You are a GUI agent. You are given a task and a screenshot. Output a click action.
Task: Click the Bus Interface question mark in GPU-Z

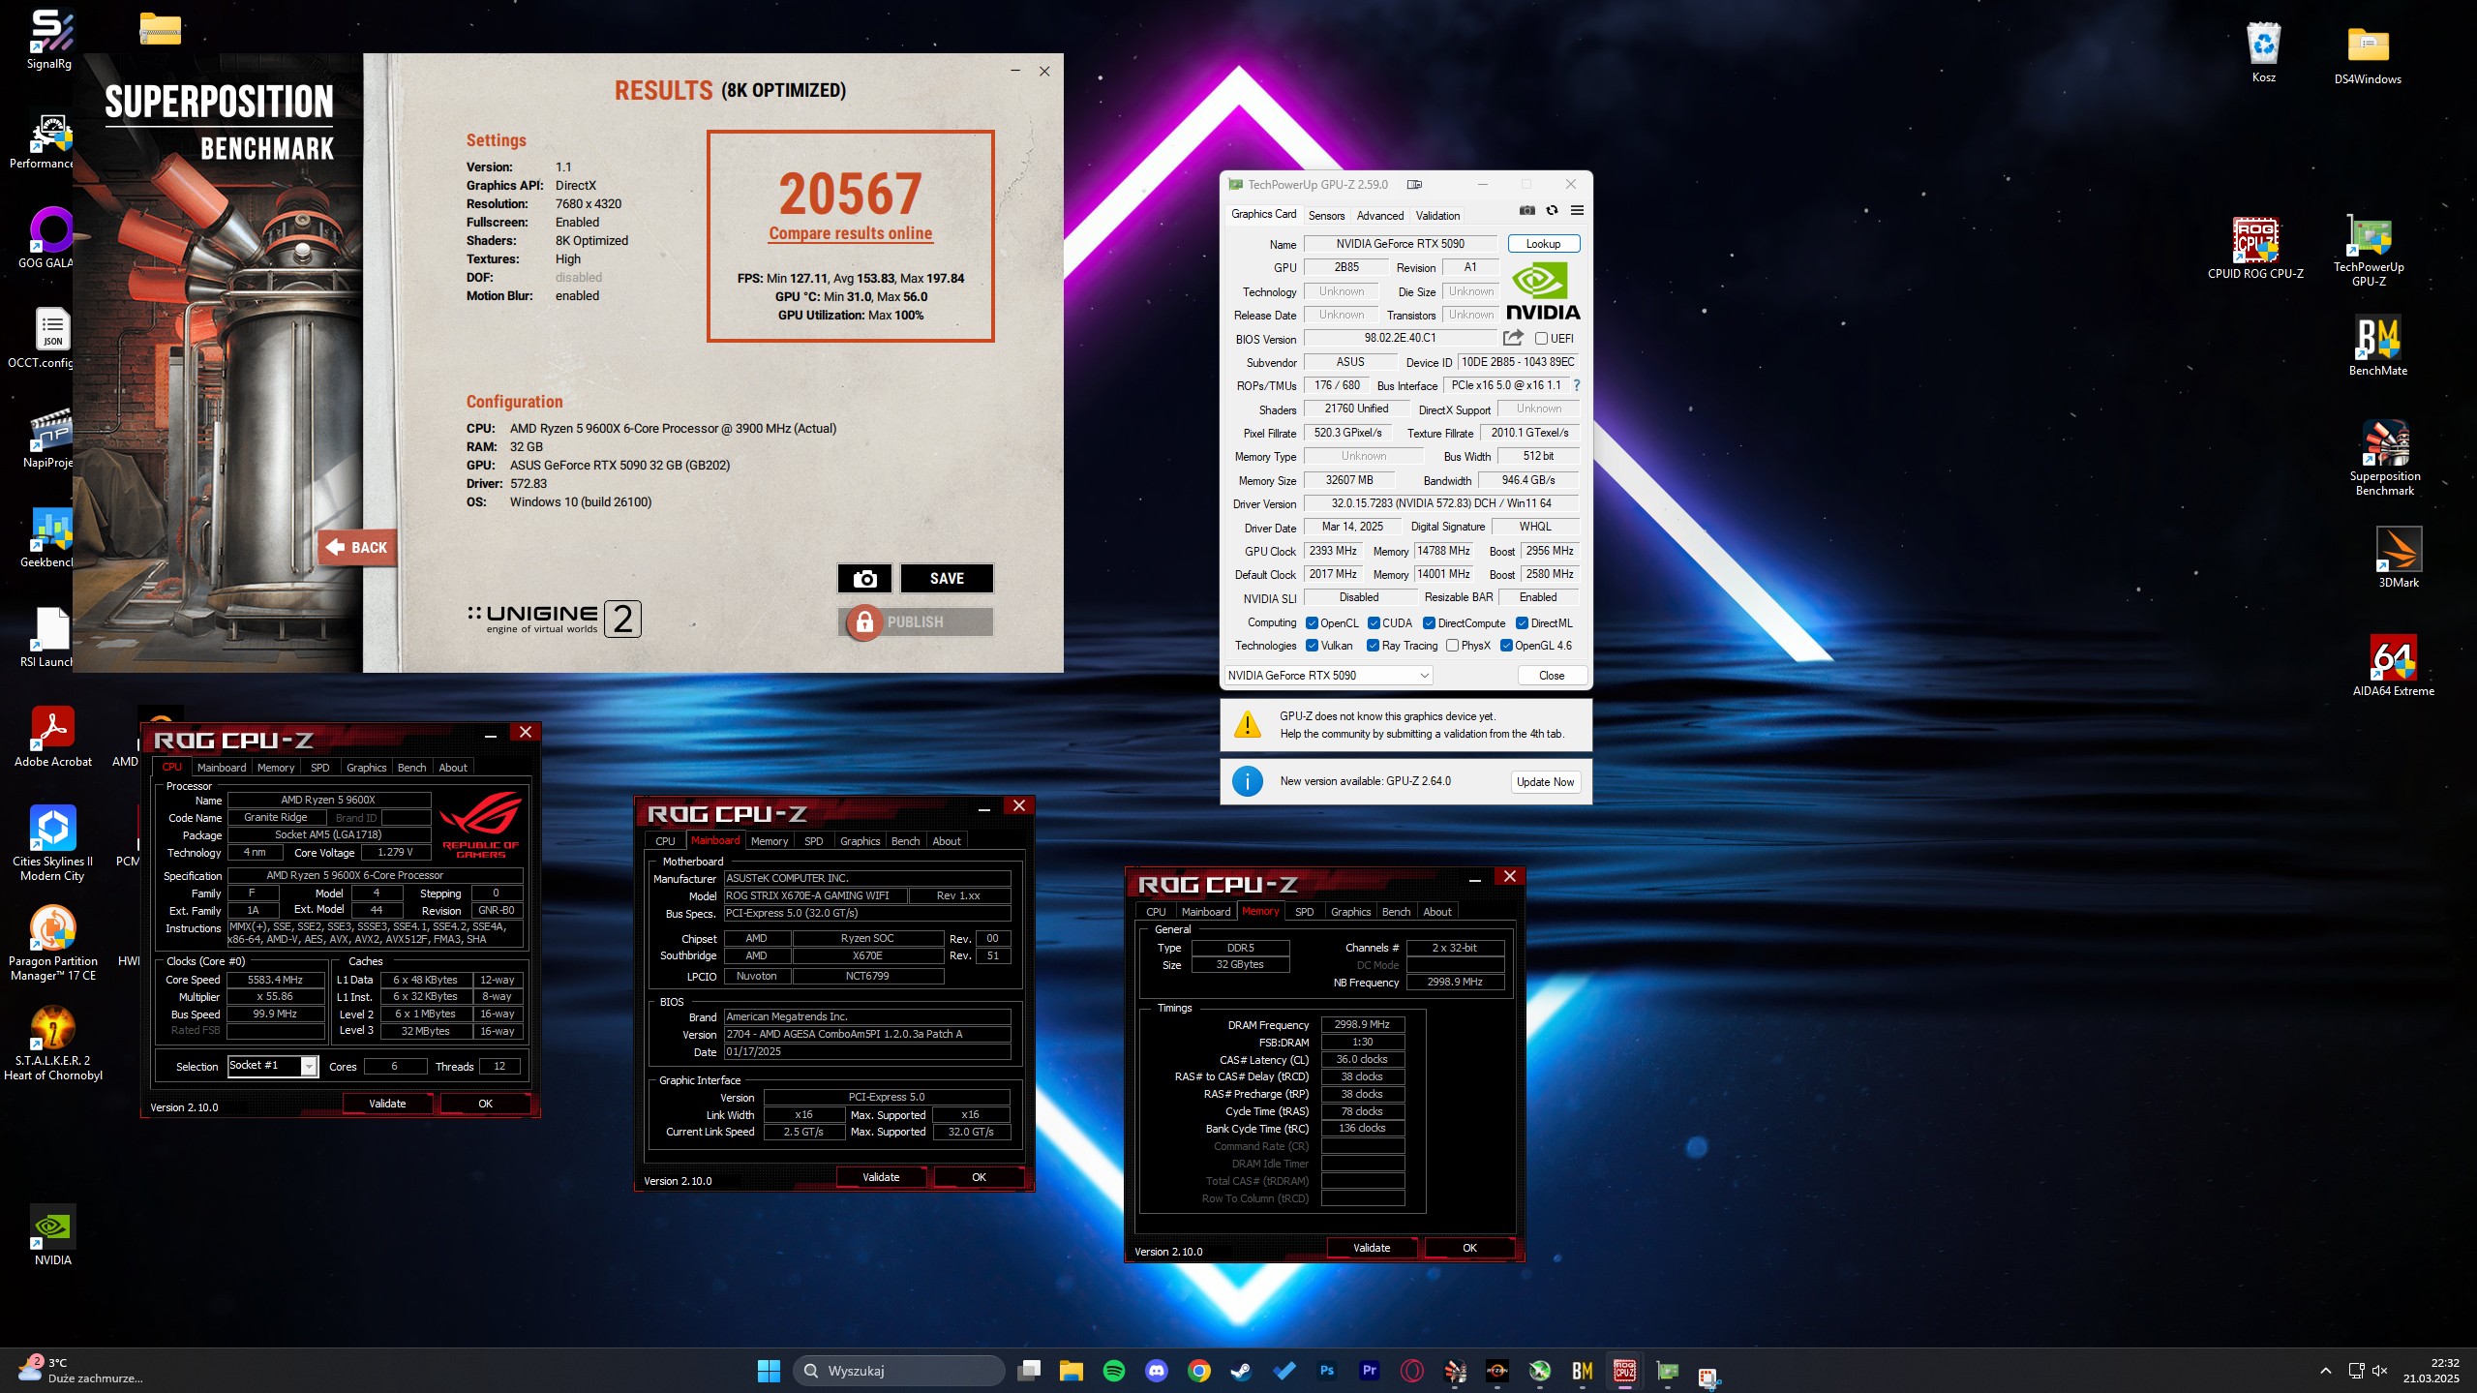pos(1576,385)
